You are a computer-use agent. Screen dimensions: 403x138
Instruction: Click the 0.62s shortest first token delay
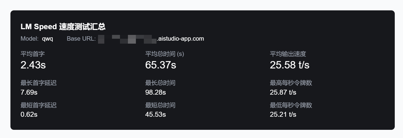pyautogui.click(x=29, y=114)
